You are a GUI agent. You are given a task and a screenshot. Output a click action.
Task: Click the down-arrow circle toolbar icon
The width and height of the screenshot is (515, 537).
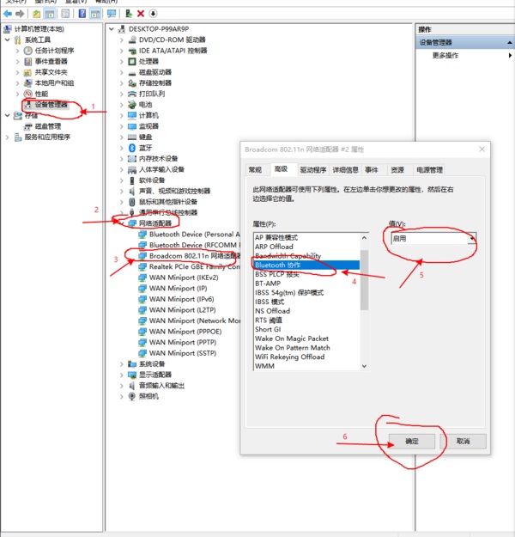153,14
